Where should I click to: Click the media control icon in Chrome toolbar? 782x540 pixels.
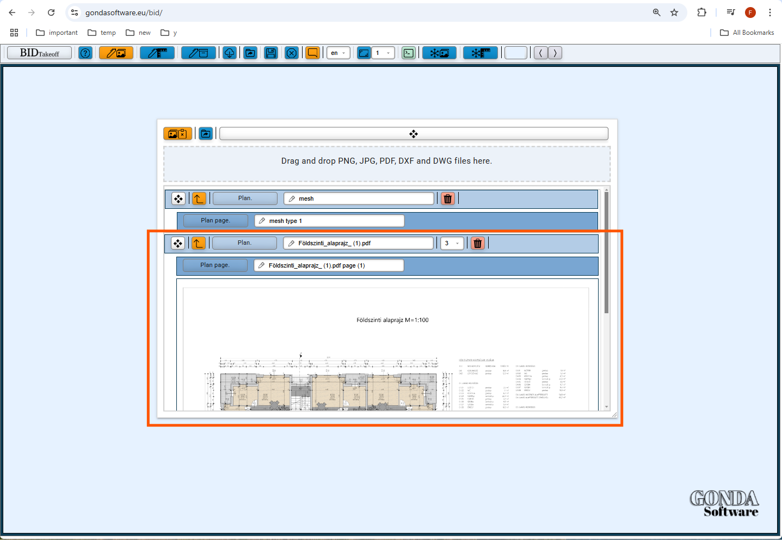click(731, 13)
